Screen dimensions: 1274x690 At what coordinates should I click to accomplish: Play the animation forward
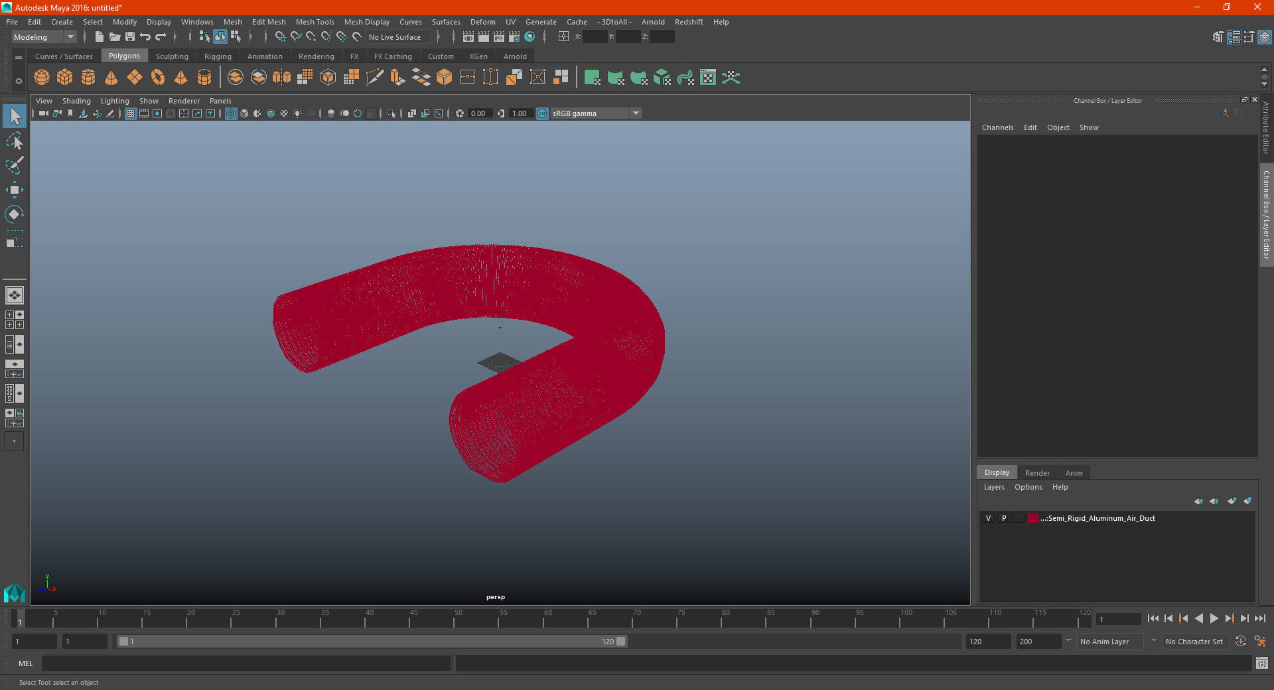1214,618
